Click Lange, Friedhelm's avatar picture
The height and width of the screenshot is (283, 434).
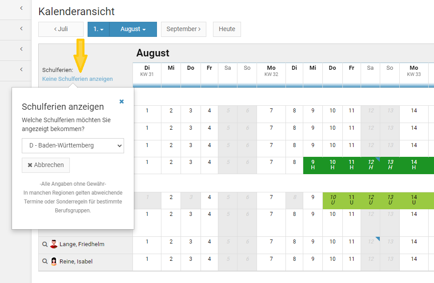pos(54,244)
